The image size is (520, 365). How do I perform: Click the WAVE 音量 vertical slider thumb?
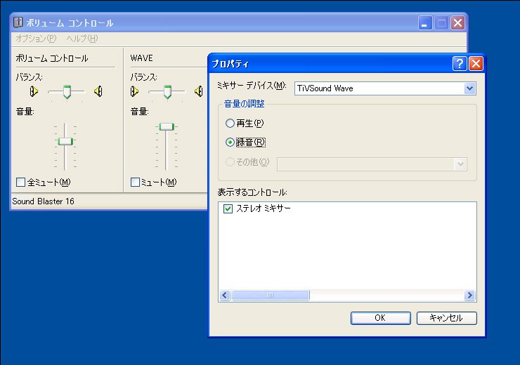(166, 126)
